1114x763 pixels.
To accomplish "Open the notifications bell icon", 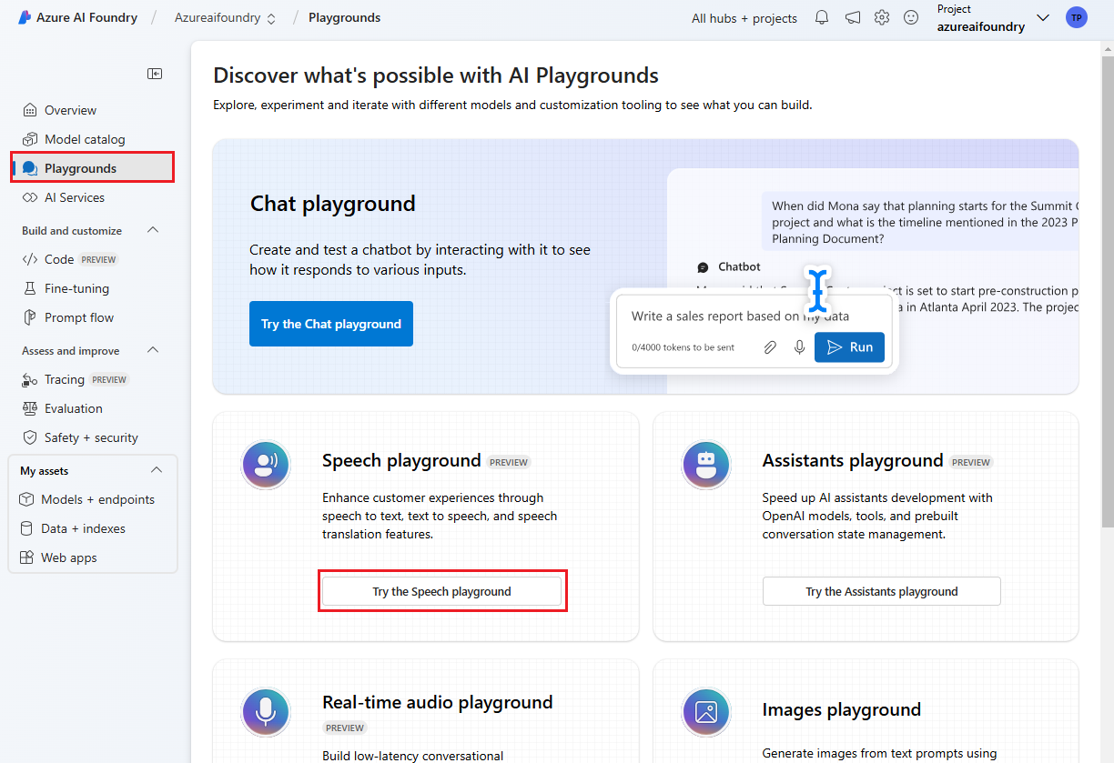I will click(822, 17).
